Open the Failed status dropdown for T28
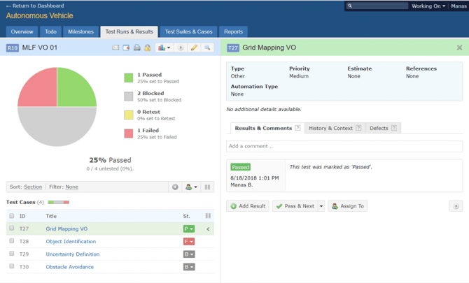This screenshot has height=283, width=469. 189,242
